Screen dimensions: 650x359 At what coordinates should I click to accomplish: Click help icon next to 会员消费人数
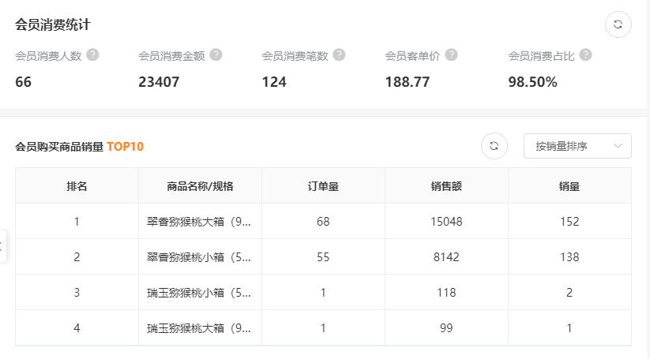coord(92,55)
